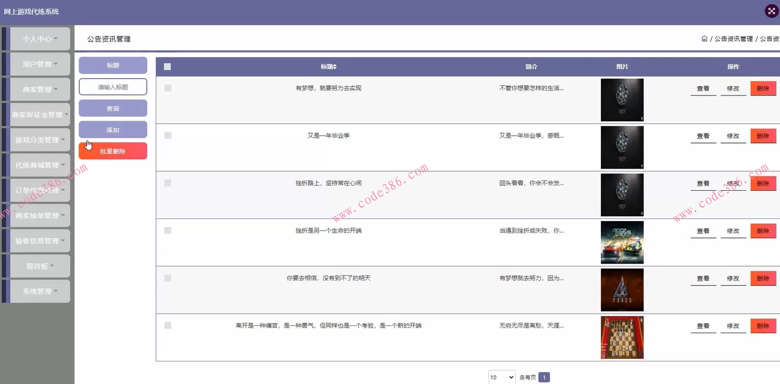
Task: Expand the 留言板 sidebar menu
Action: pyautogui.click(x=40, y=266)
